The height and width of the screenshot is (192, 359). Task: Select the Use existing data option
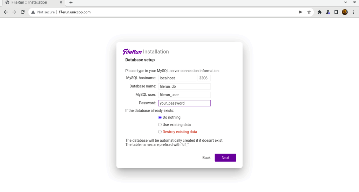[x=160, y=125]
